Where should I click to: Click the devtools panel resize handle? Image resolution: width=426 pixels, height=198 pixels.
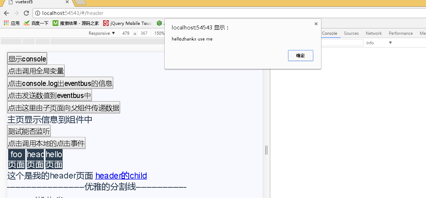click(x=266, y=150)
